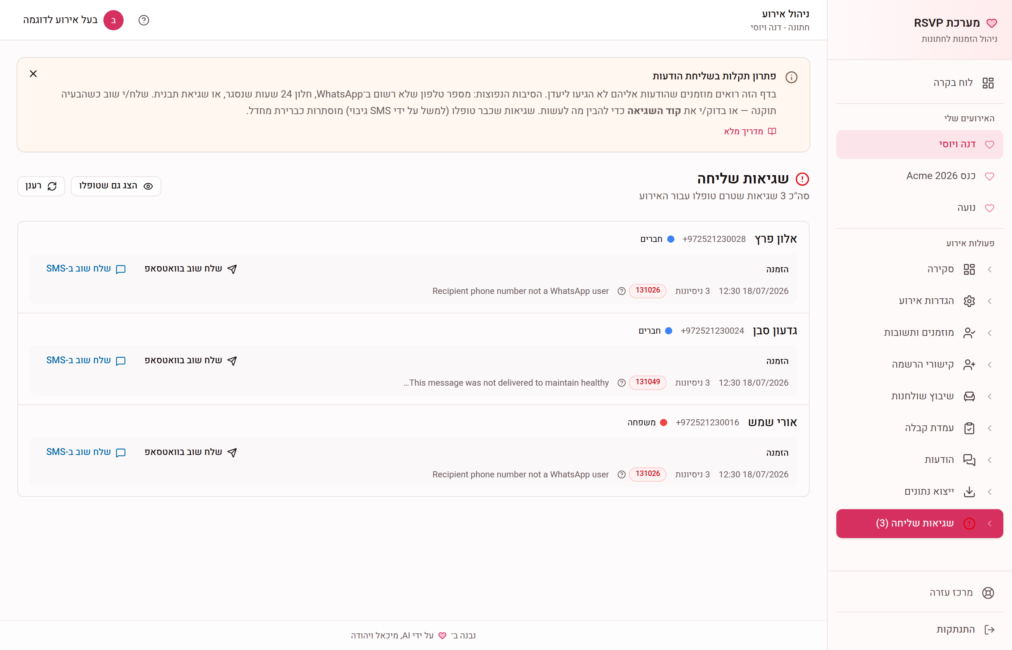This screenshot has width=1012, height=650.
Task: Click the info icon in troubleshooting banner
Action: pos(791,77)
